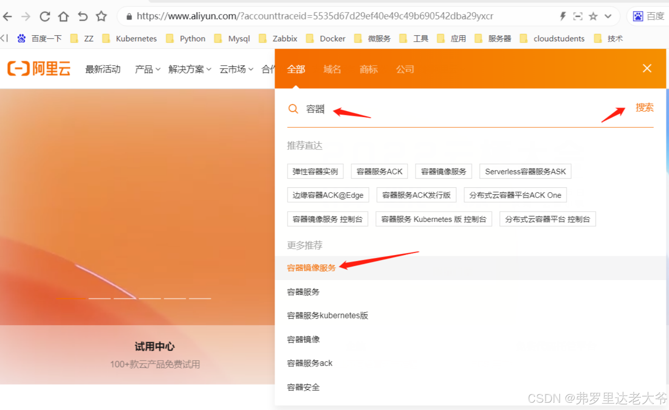Expand the 解决方案 dropdown menu

click(x=190, y=69)
